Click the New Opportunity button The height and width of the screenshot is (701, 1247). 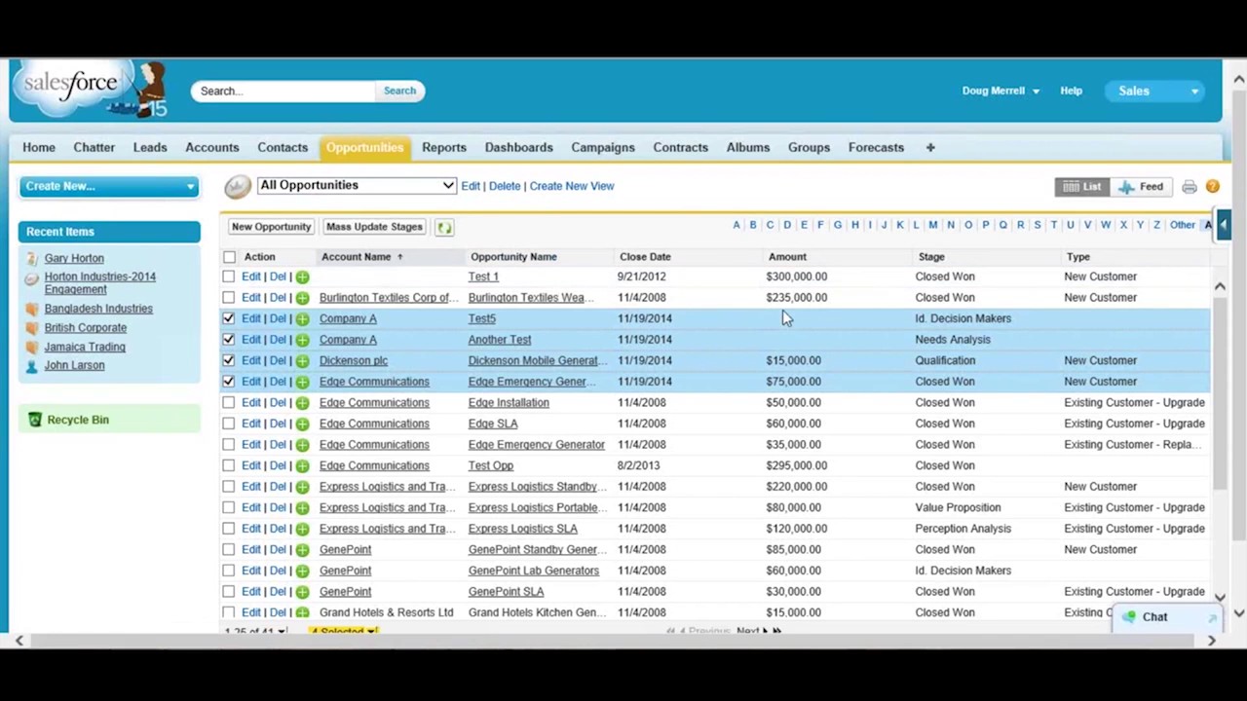pyautogui.click(x=271, y=227)
